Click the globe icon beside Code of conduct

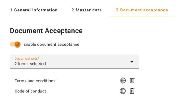click(x=123, y=91)
